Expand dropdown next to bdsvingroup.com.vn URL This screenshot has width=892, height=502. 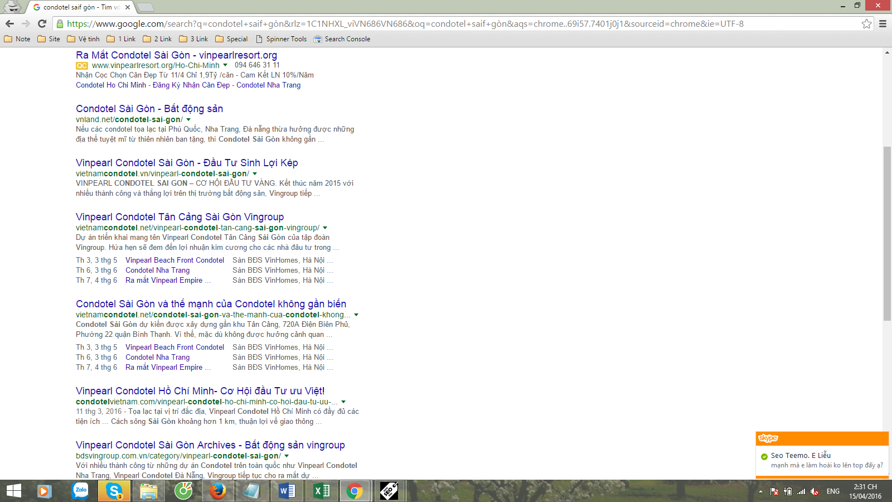(x=287, y=456)
